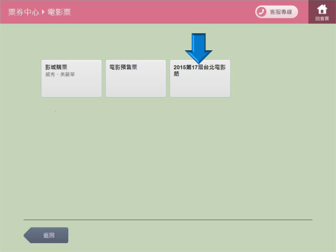336x252 pixels.
Task: Click the breadcrumb triangle after 票券中心
Action: [x=43, y=12]
